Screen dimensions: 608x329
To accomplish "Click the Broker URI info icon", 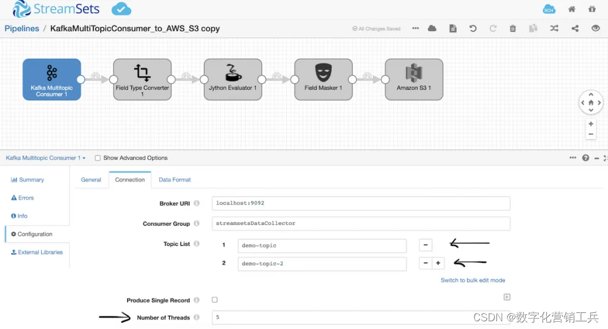I will point(197,203).
